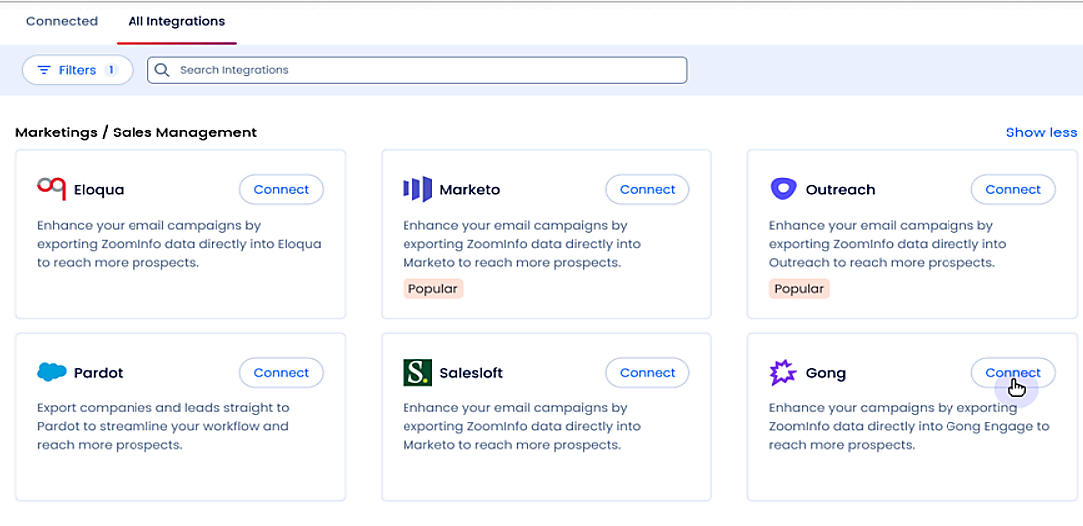Connect the Salesloft integration
The image size is (1083, 526).
pyautogui.click(x=648, y=372)
